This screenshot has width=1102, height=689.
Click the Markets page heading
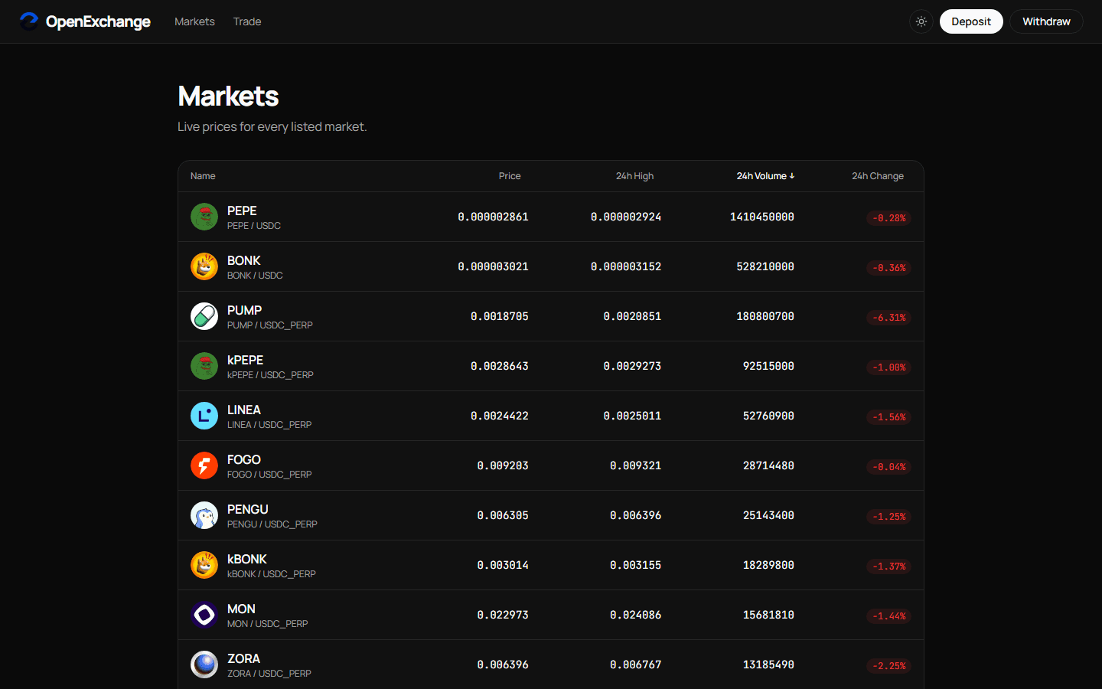point(228,96)
